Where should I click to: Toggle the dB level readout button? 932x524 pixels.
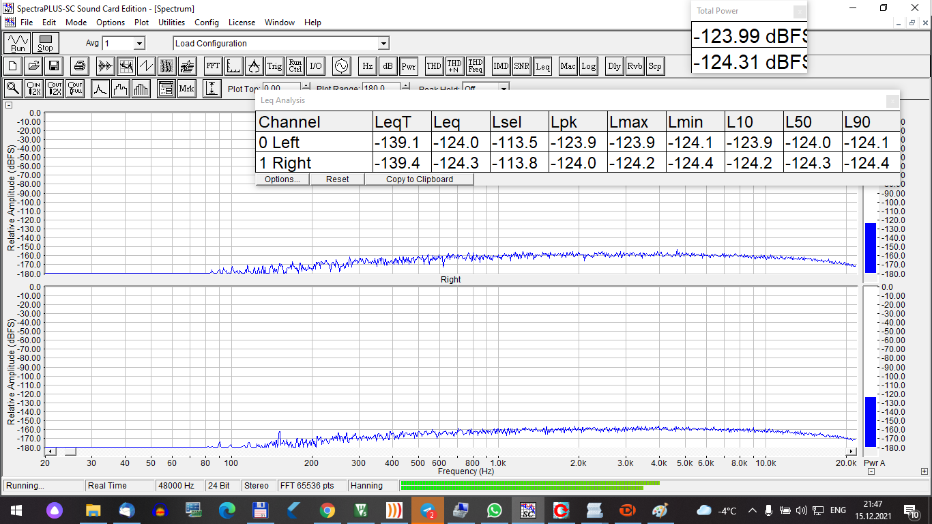click(388, 66)
